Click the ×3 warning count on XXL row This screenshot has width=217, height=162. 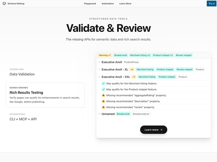coord(134,77)
